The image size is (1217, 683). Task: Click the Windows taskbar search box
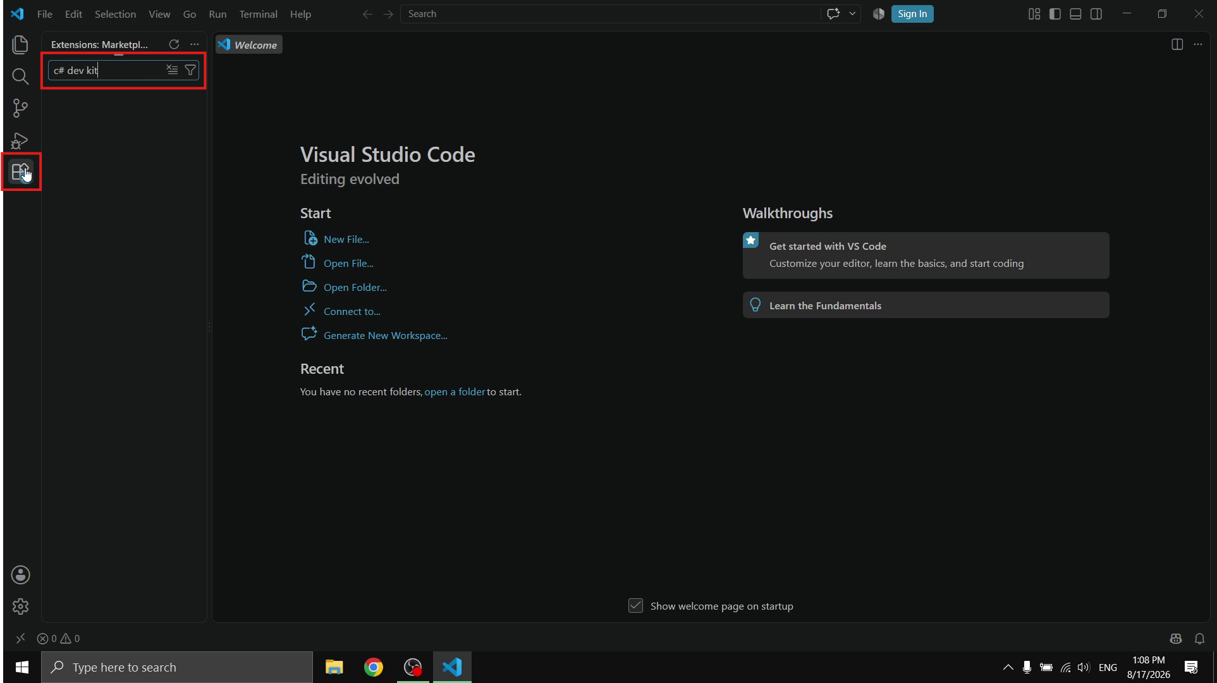177,667
